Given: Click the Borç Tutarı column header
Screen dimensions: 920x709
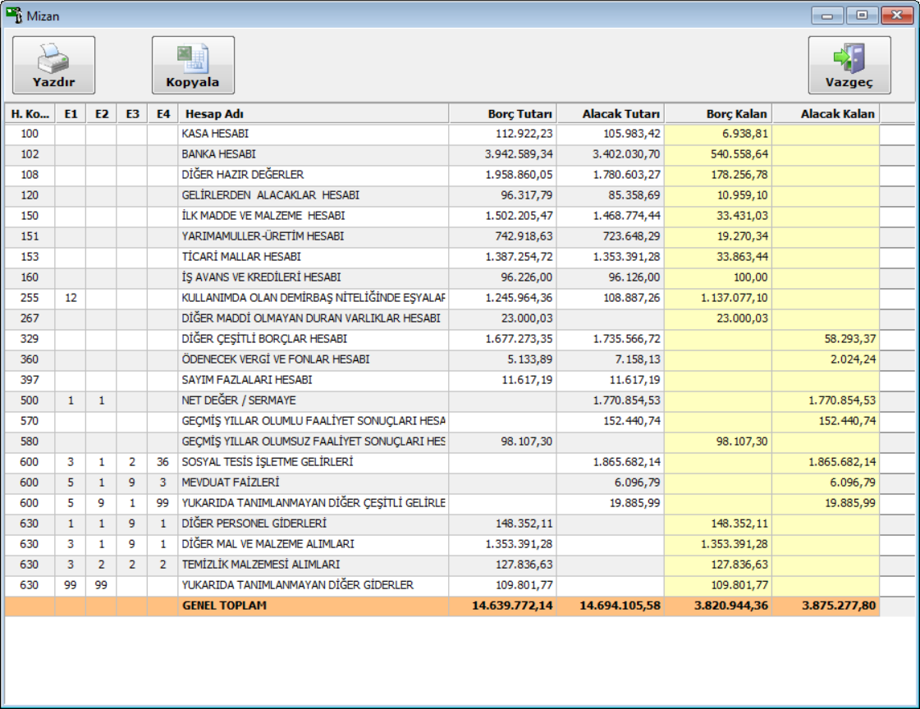Looking at the screenshot, I should [x=502, y=114].
